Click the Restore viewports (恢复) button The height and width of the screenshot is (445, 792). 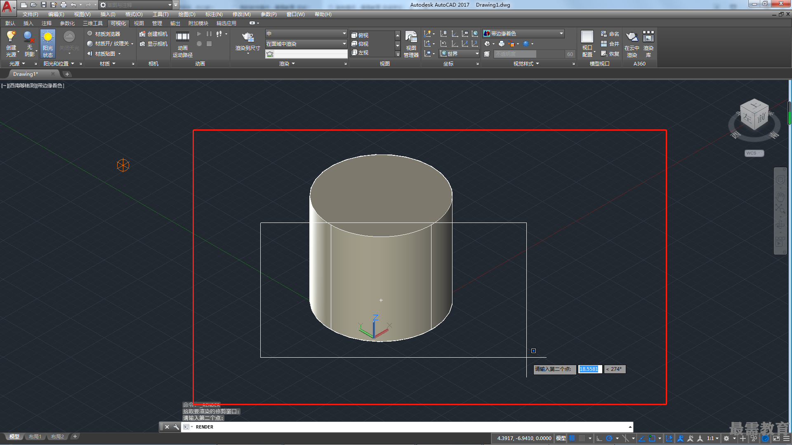[x=610, y=54]
